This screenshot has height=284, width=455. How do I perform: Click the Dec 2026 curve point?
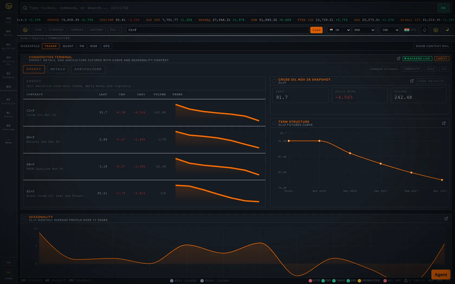pos(350,153)
